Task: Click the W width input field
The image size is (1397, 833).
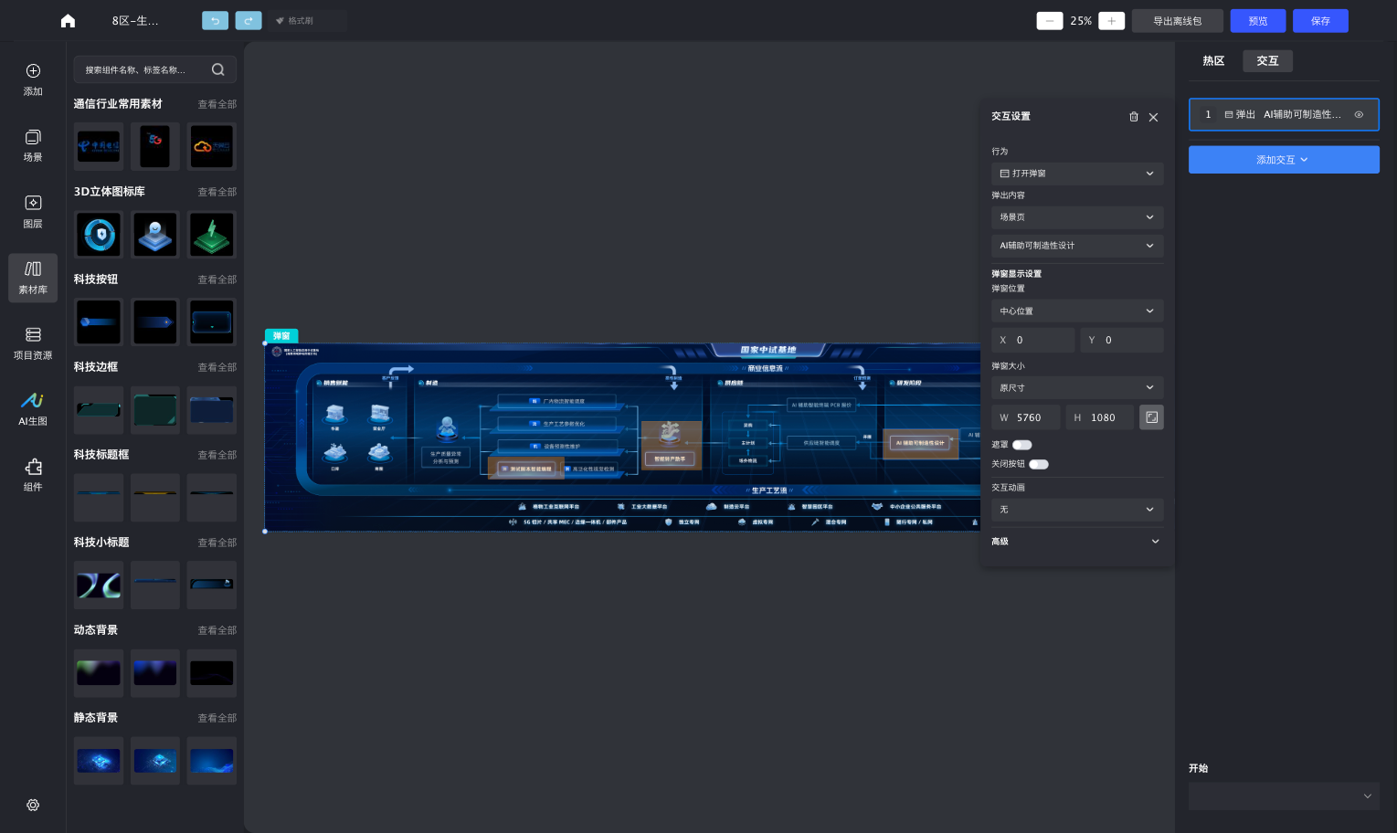Action: (1026, 417)
